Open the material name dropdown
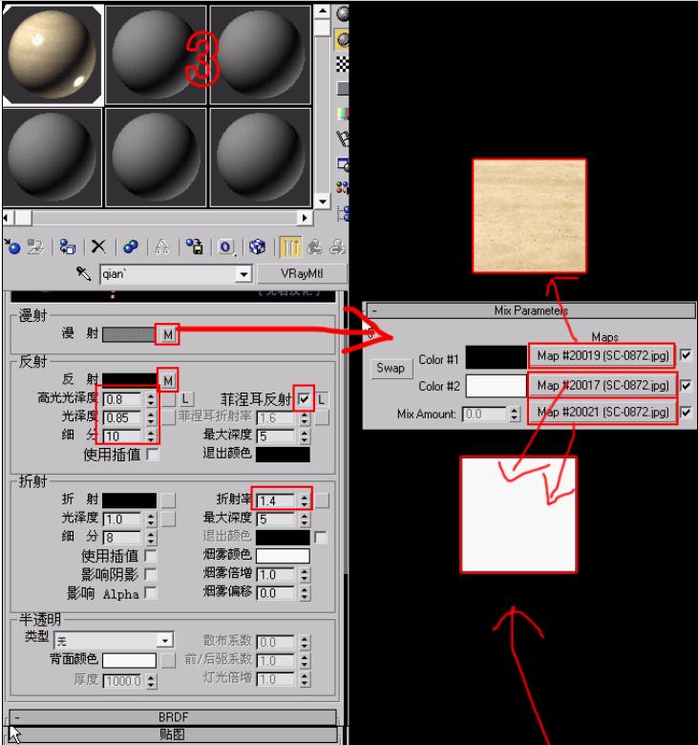Image resolution: width=698 pixels, height=745 pixels. 243,275
